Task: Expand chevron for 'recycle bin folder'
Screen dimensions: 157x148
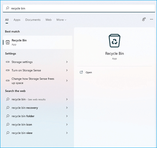Action: [67, 116]
